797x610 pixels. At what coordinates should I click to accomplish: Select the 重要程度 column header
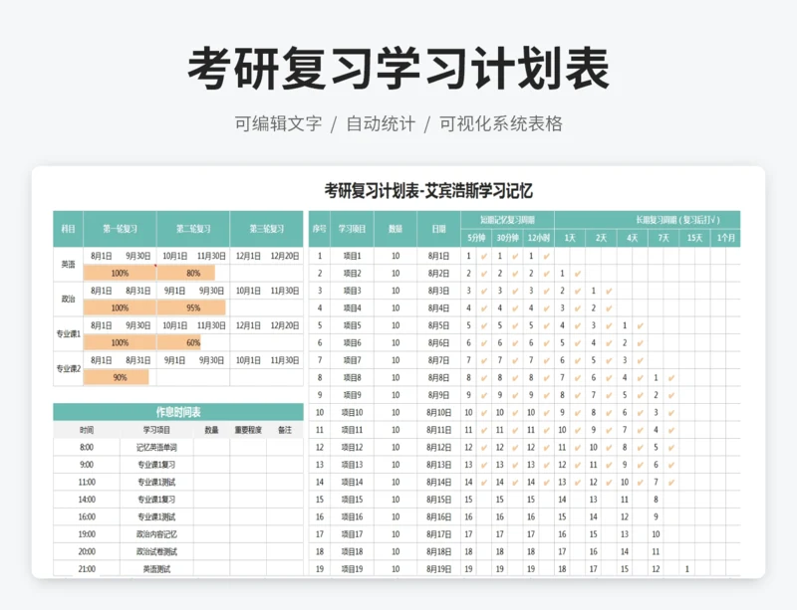click(x=248, y=430)
